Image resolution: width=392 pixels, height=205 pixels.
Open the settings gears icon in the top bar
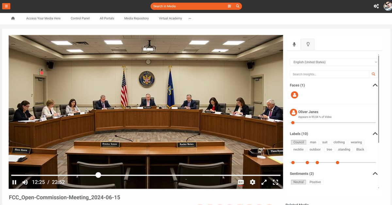(376, 6)
